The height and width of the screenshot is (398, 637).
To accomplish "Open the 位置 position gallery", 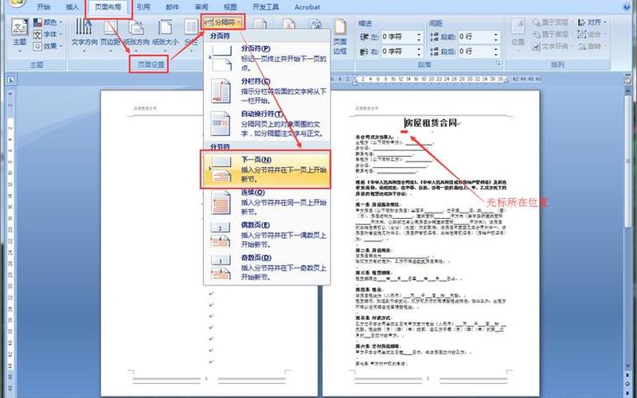I will (518, 36).
